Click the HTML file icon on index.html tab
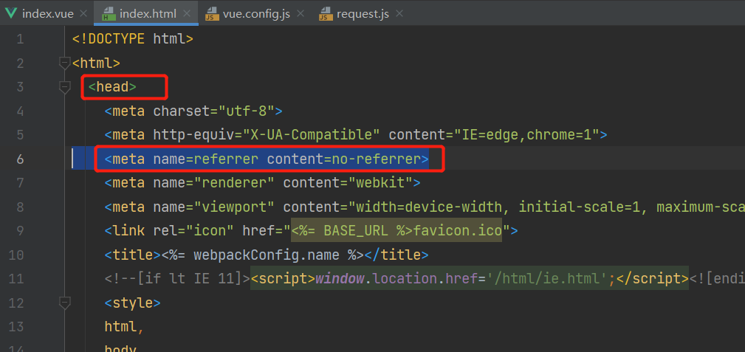This screenshot has width=745, height=352. coord(109,14)
